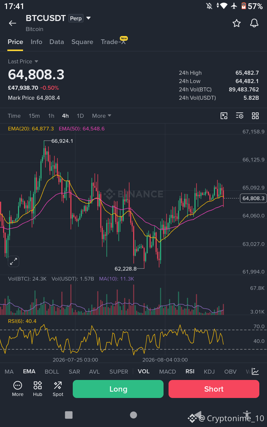Viewport: 267px width, 427px height.
Task: Add BTCUSDT to favorites with star icon
Action: (x=237, y=23)
